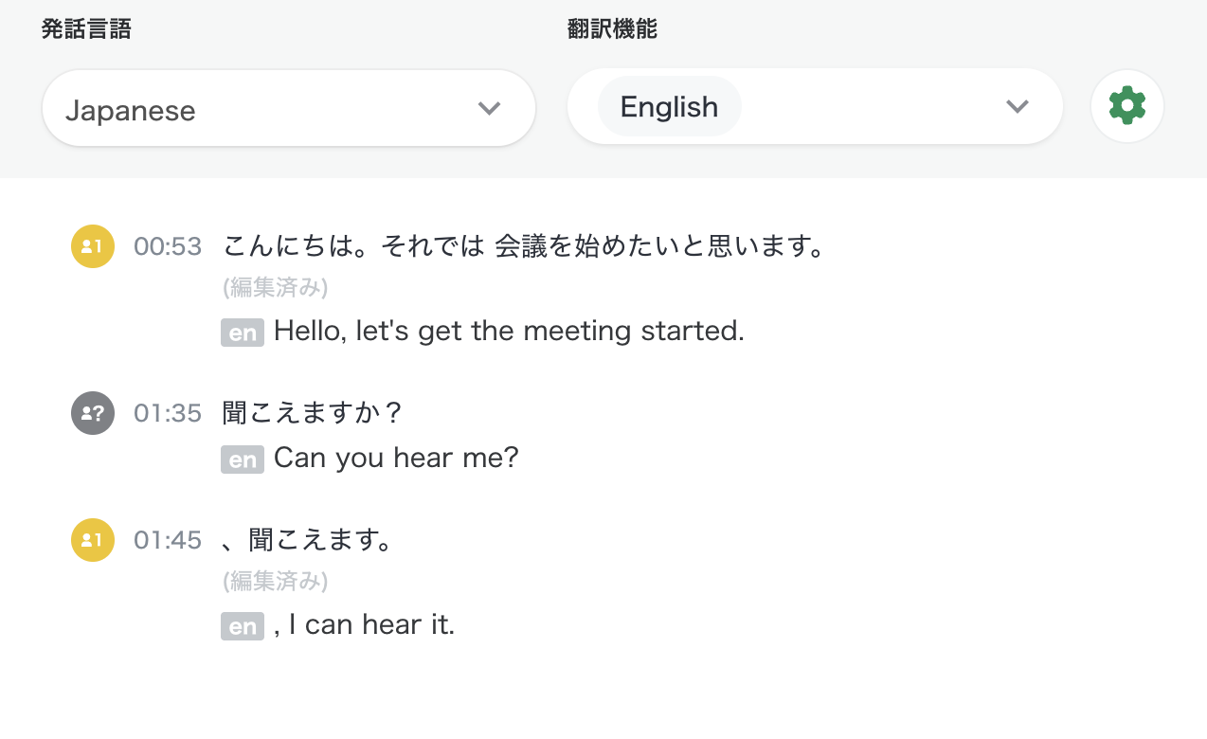Click speaker 1 avatar at 01:45
The image size is (1207, 739).
point(93,540)
